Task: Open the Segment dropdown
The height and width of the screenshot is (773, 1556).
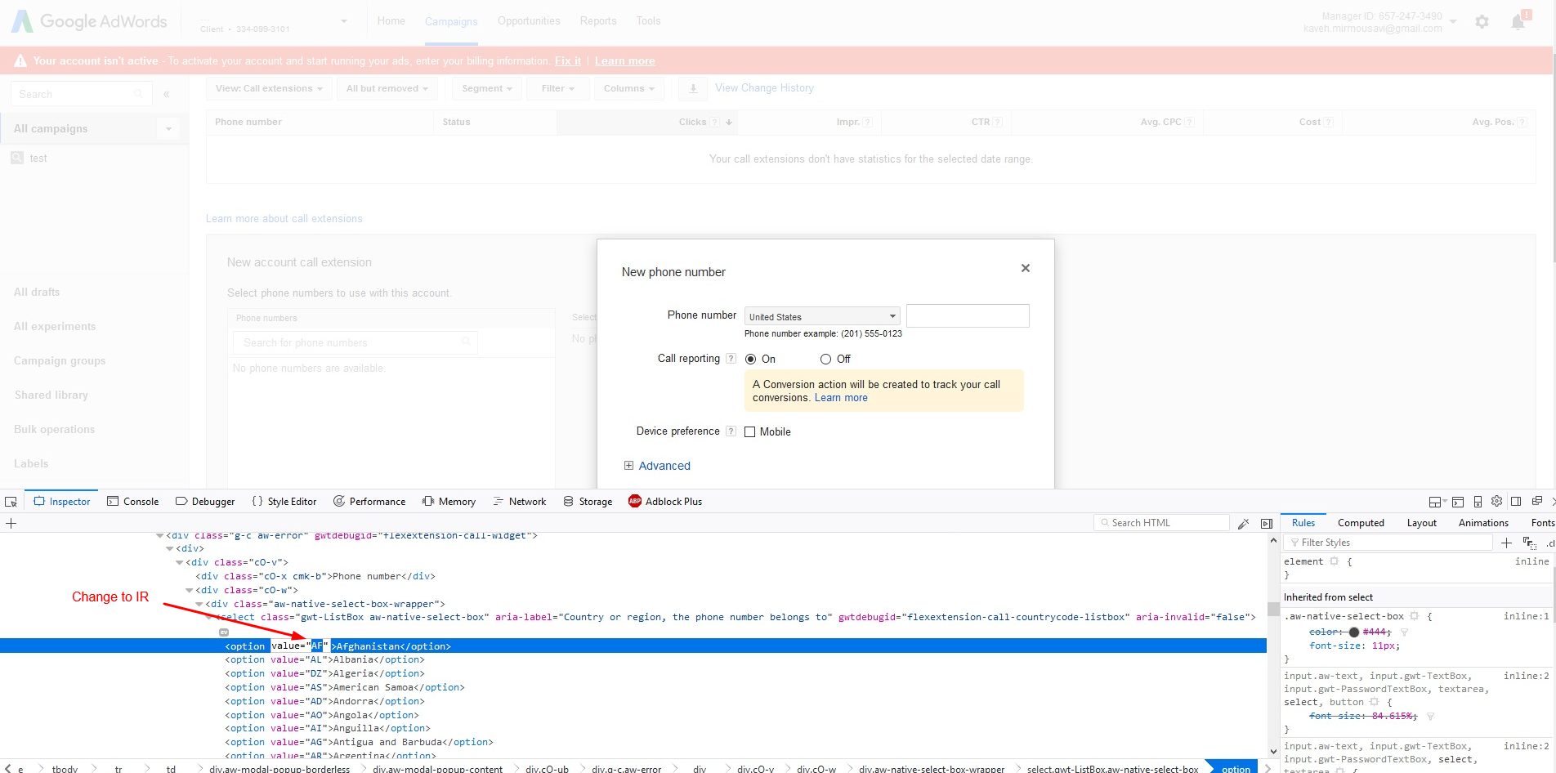Action: [x=487, y=88]
